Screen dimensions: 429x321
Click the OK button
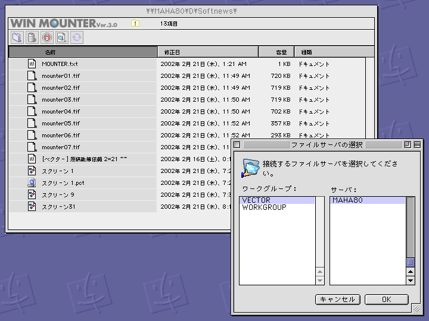(x=387, y=300)
